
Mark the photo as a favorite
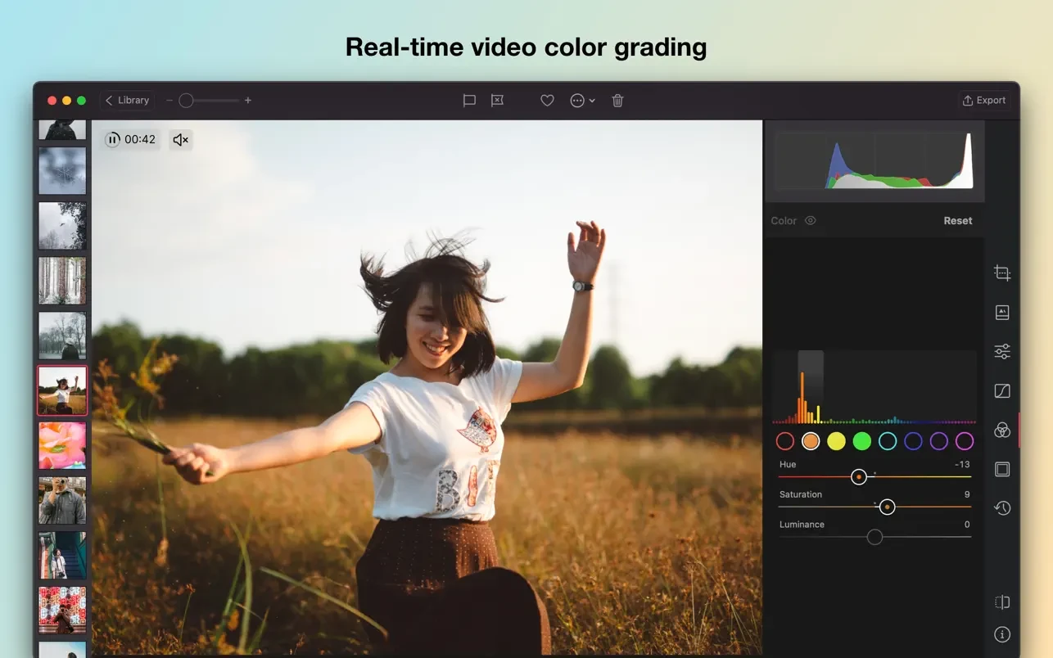click(546, 100)
